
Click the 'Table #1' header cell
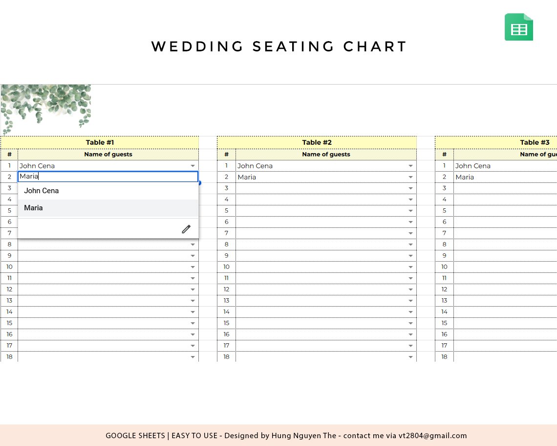100,143
